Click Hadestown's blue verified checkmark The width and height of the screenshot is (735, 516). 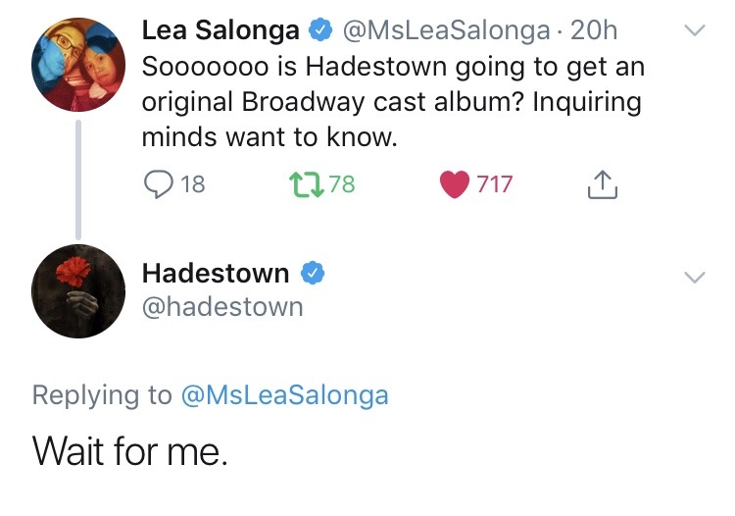[x=312, y=273]
